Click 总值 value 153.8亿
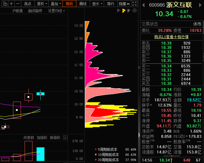The image size is (204, 163). (x=194, y=147)
